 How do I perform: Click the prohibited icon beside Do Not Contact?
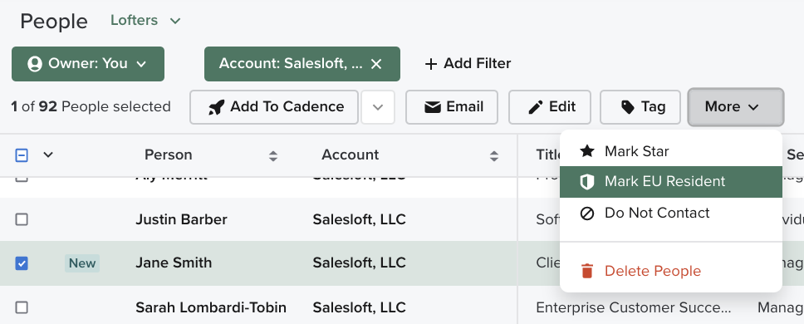point(586,213)
